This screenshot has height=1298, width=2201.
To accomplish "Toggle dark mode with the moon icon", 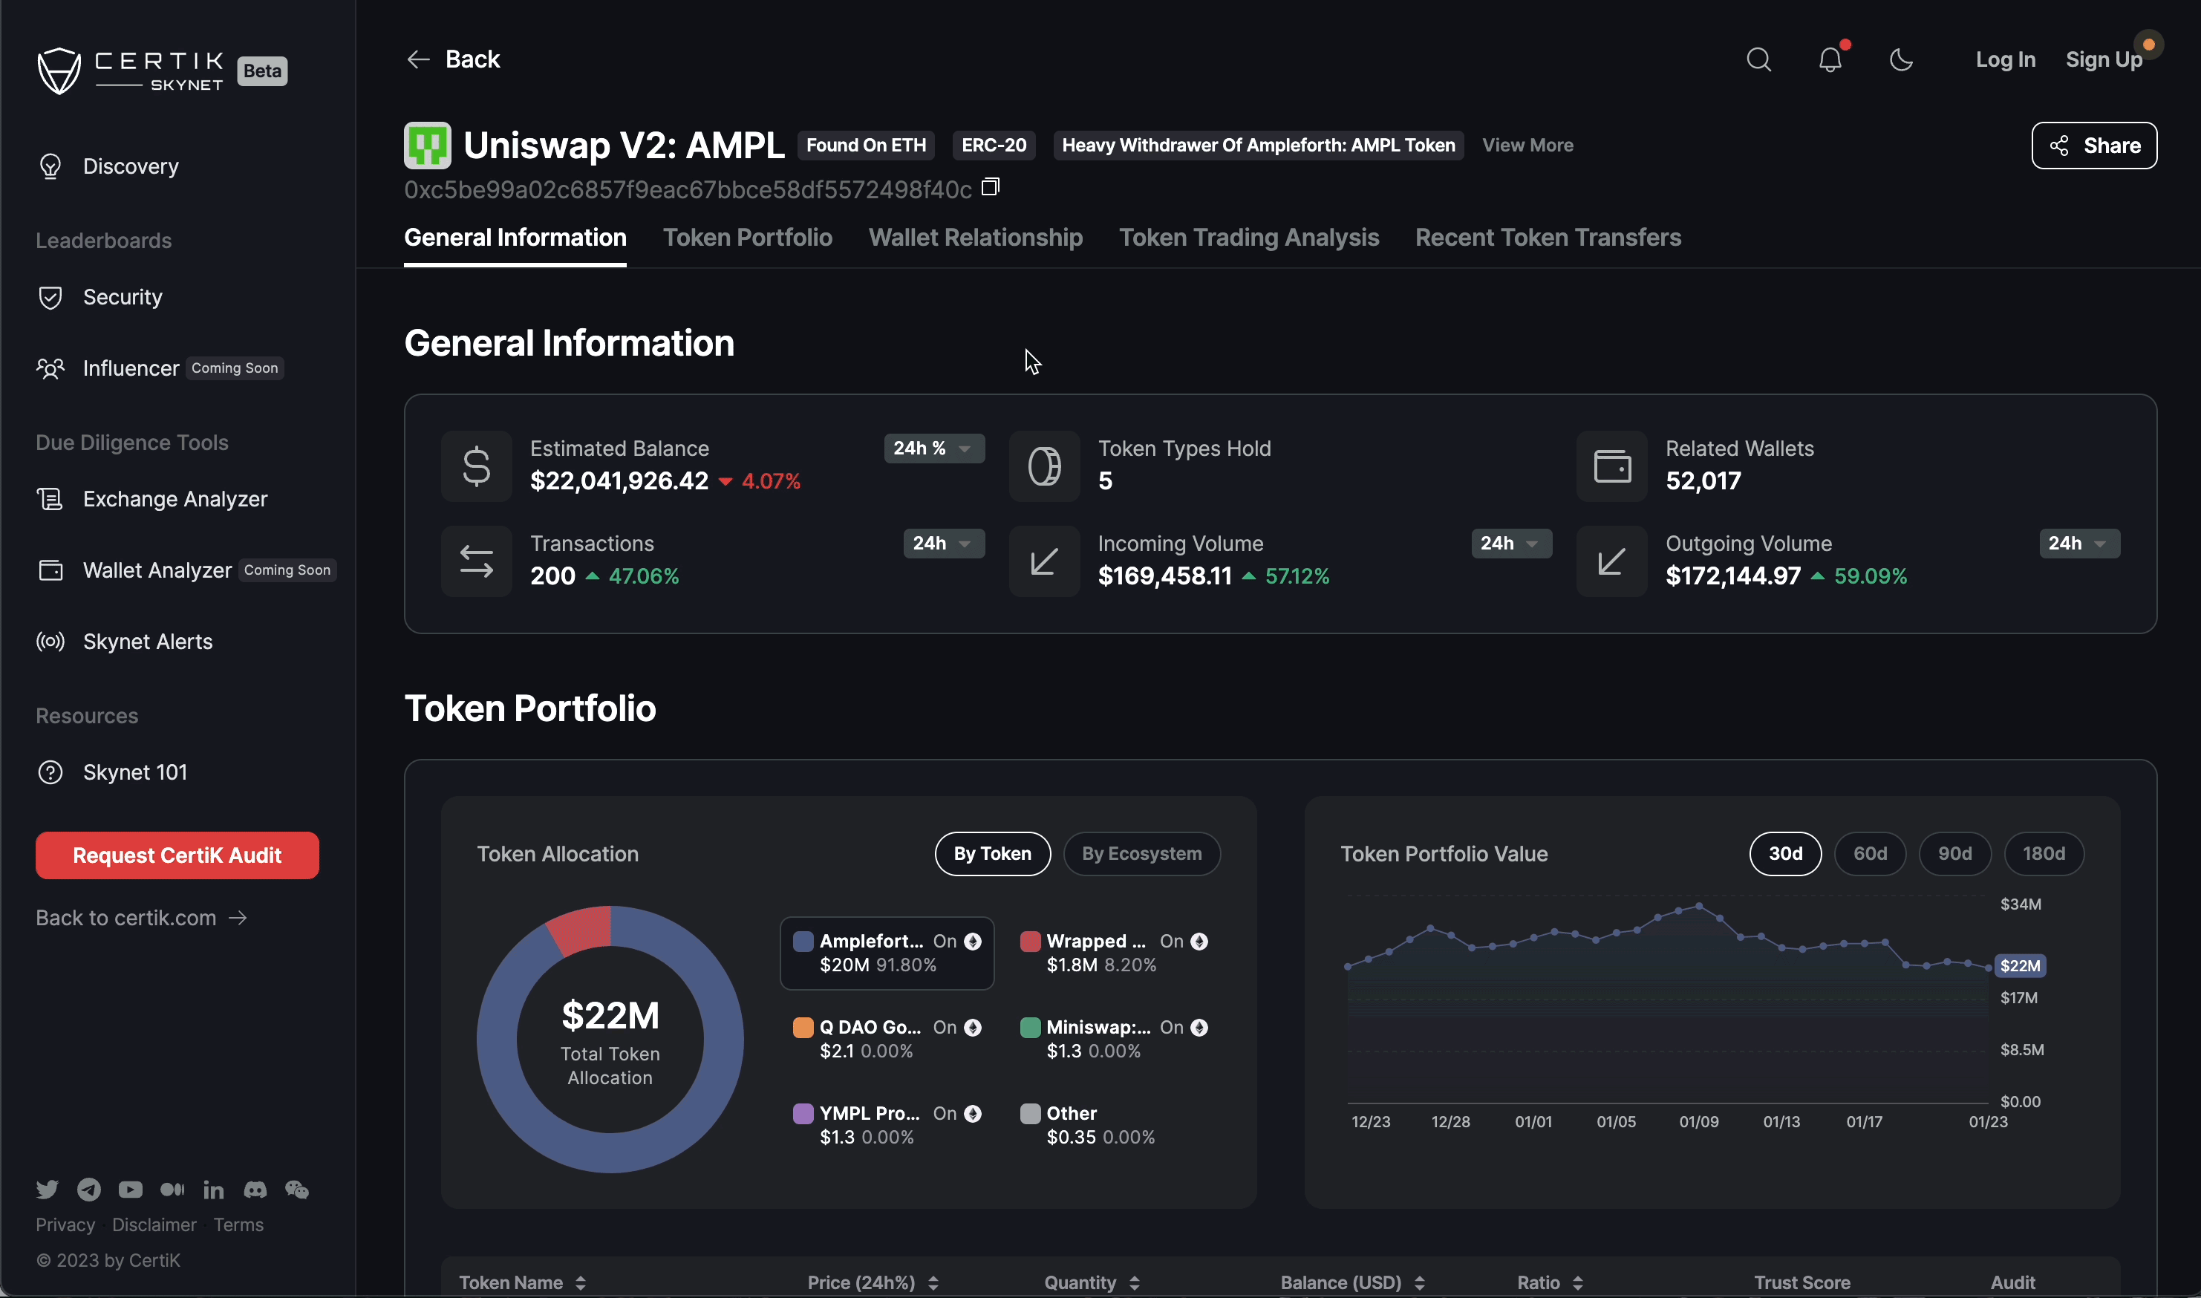I will pos(1901,59).
